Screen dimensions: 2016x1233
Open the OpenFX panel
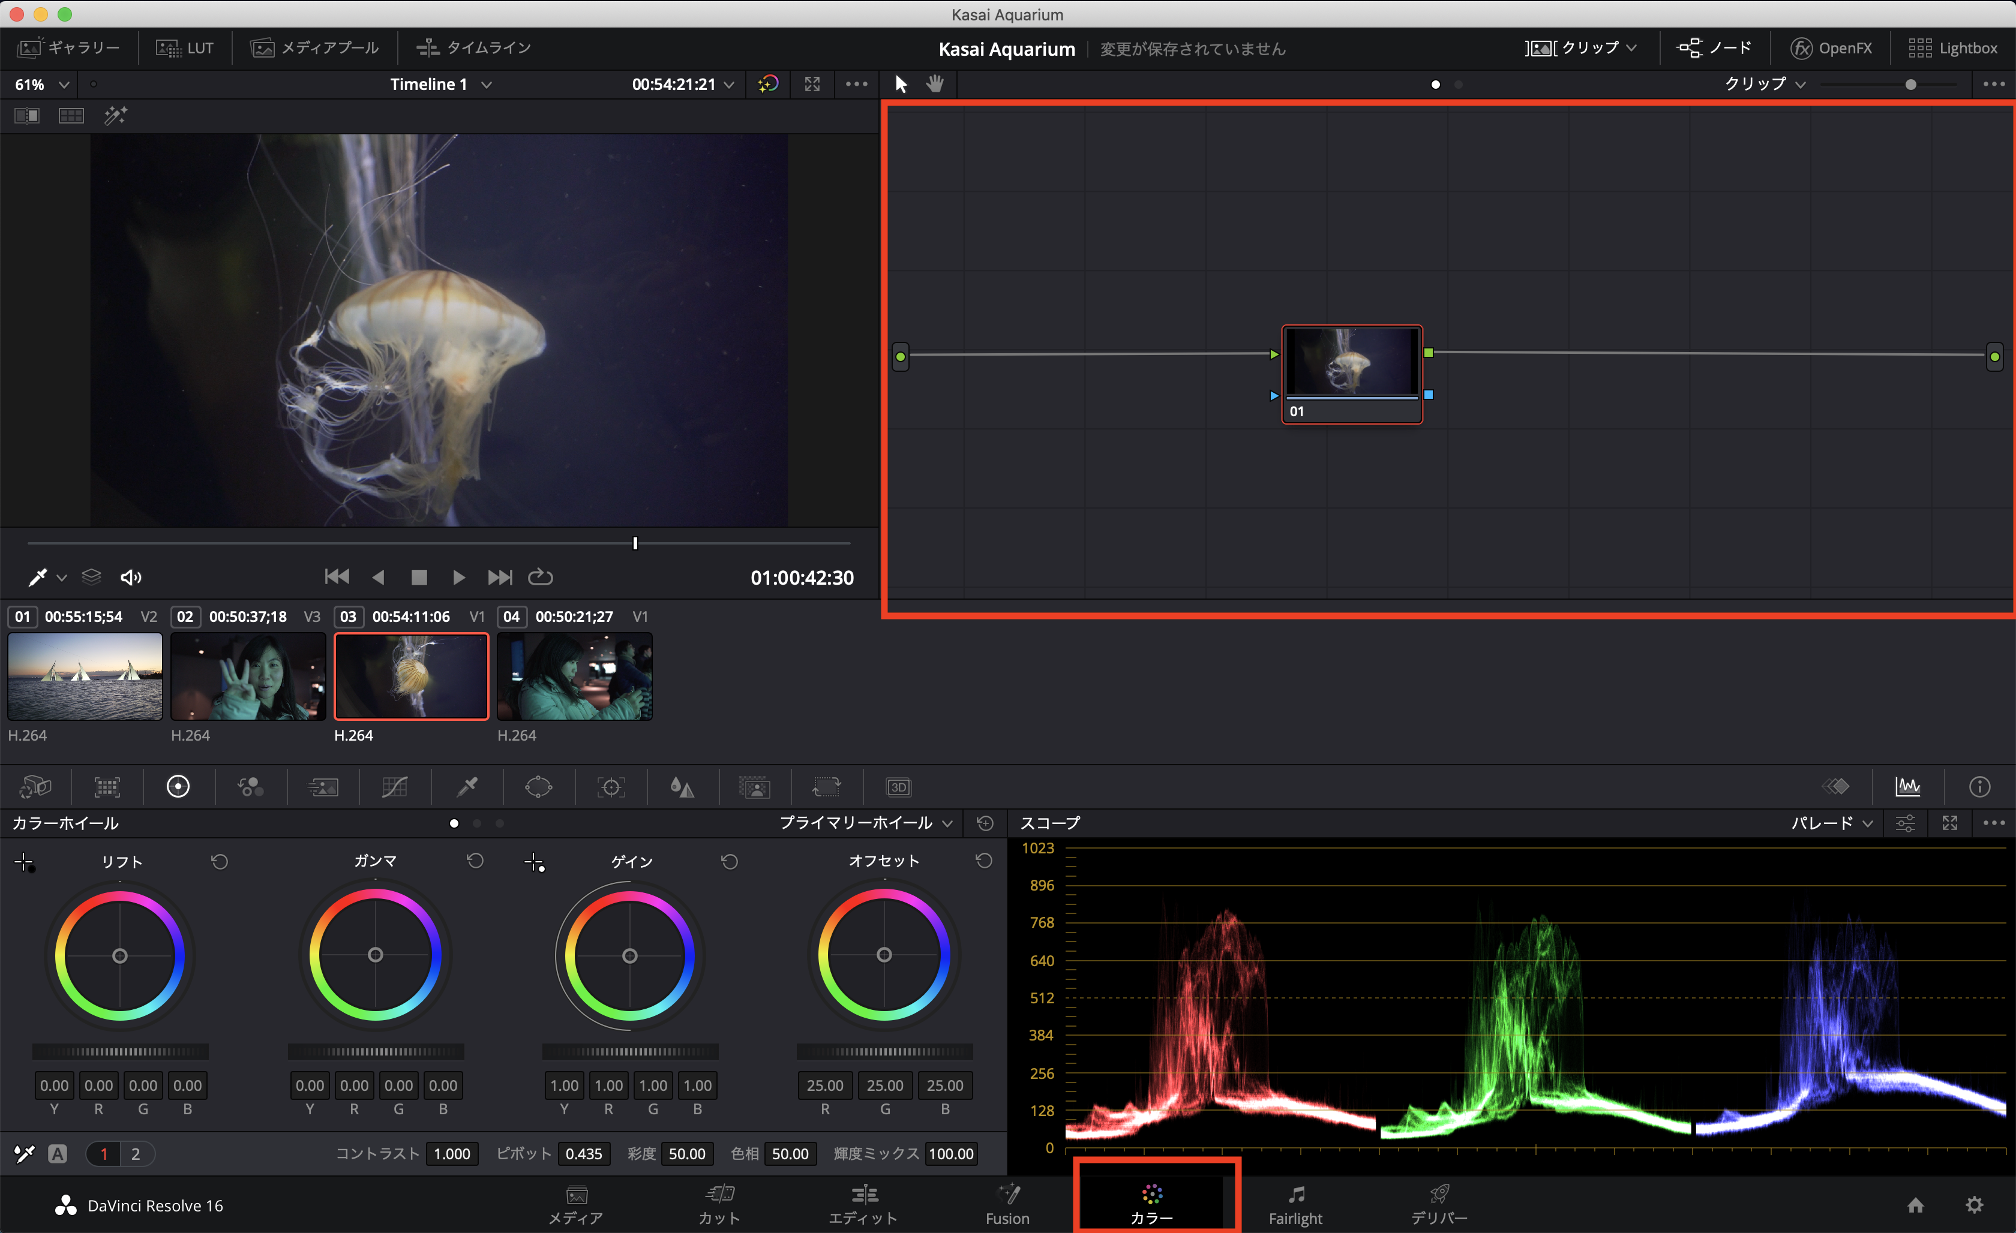[1831, 47]
